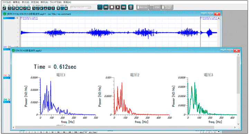This screenshot has height=134, width=249.
Task: Close the aqd:2 FFT window
Action: point(237,50)
